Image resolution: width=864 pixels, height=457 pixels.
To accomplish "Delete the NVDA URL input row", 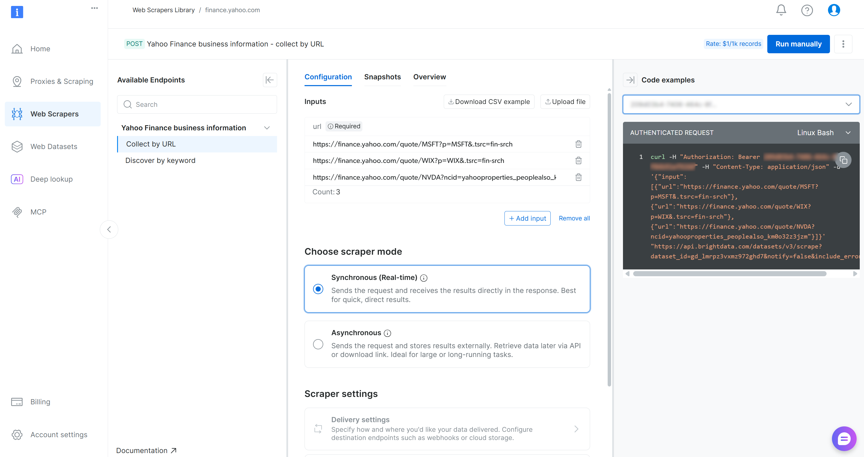I will (x=578, y=177).
